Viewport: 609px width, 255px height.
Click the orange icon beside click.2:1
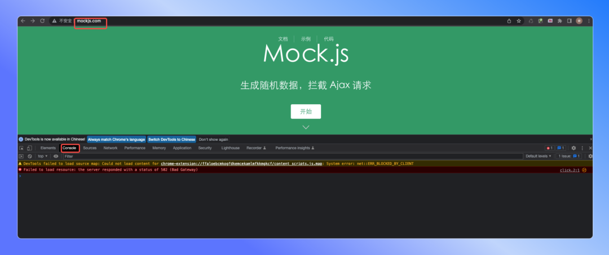(x=584, y=170)
